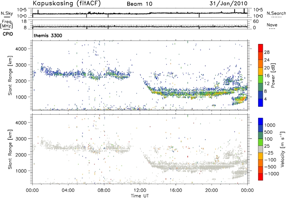The image size is (286, 198).
Task: Click the 'Freq. [MHz]' axis label
Action: point(6,24)
